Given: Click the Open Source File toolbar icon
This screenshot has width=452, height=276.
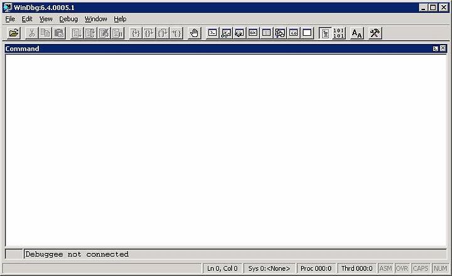Looking at the screenshot, I should coord(14,33).
